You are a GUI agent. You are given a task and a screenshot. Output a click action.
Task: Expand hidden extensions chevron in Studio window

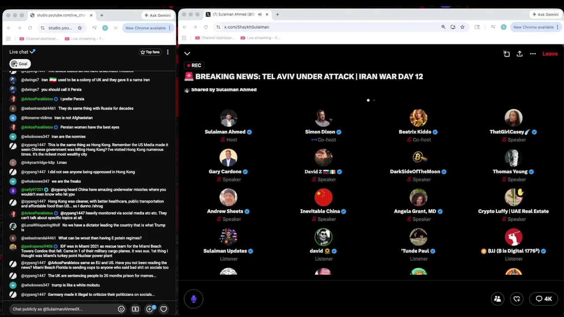point(115,28)
